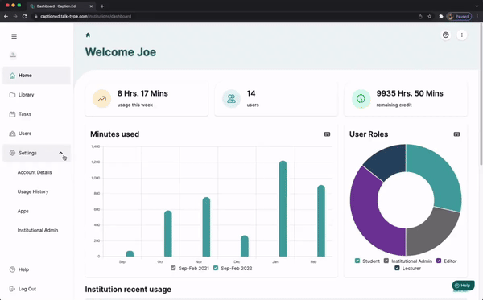This screenshot has width=483, height=300.
Task: Click the users group icon
Action: click(231, 99)
